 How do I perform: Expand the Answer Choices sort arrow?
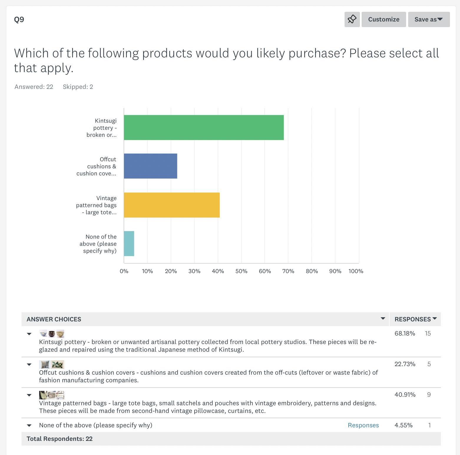(383, 318)
